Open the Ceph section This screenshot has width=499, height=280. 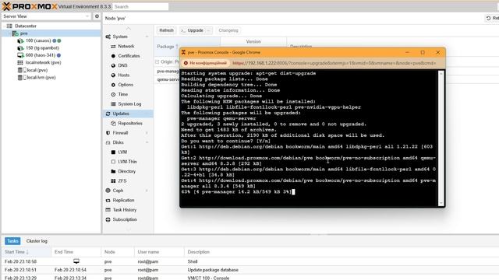tap(118, 191)
